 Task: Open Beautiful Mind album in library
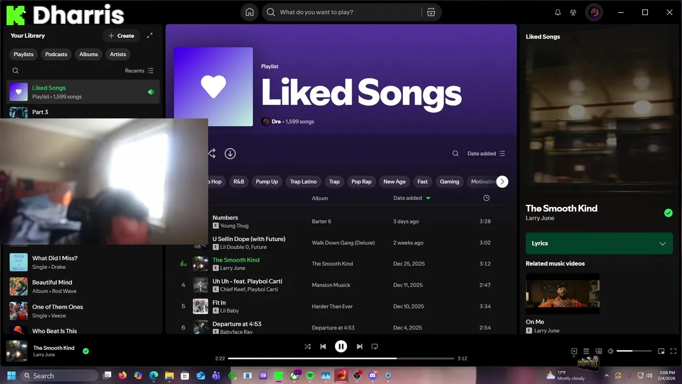[x=84, y=286]
